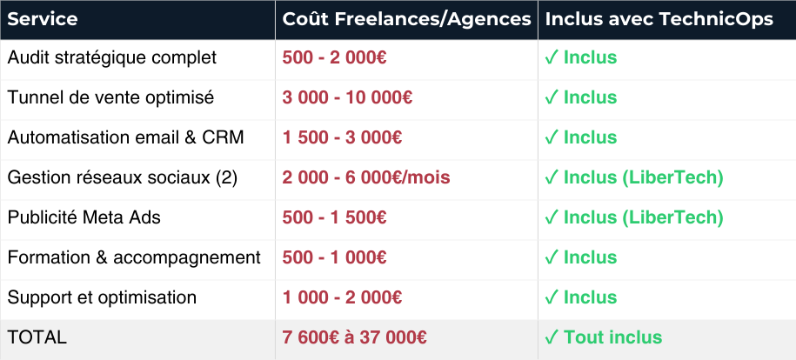The height and width of the screenshot is (360, 796).
Task: Click checkmark in Support et optimisation row
Action: tap(551, 297)
